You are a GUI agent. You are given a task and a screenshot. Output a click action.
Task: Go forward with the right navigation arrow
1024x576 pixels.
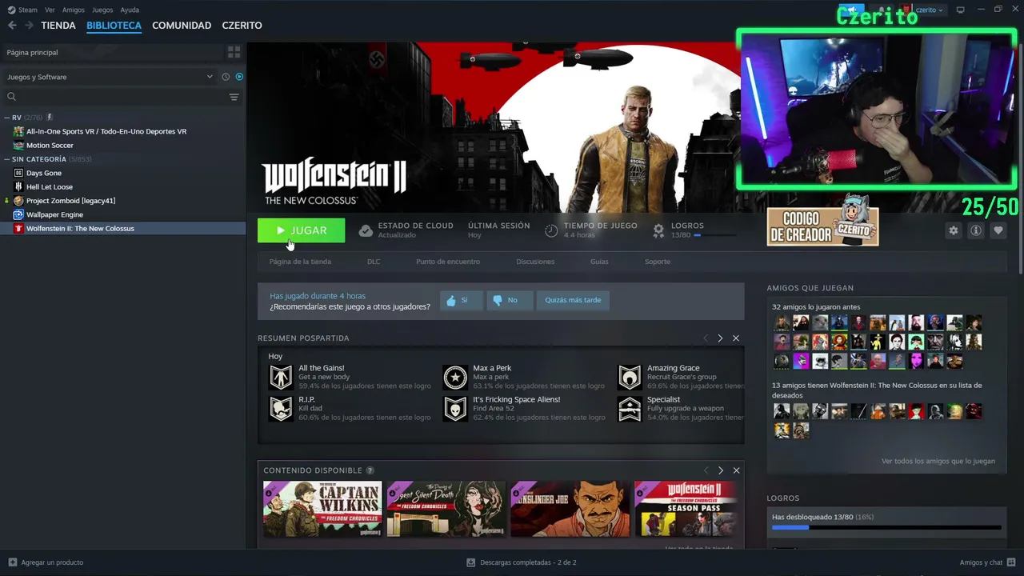29,26
